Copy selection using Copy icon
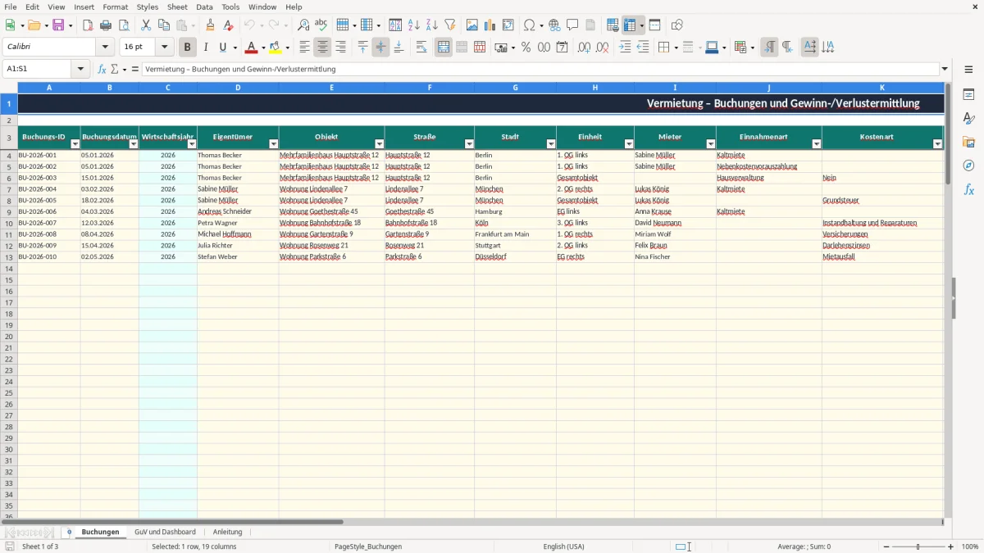Viewport: 984px width, 553px height. (164, 25)
